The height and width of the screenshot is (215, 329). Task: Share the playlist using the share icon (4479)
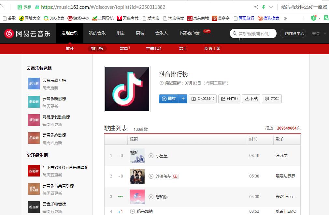[229, 99]
